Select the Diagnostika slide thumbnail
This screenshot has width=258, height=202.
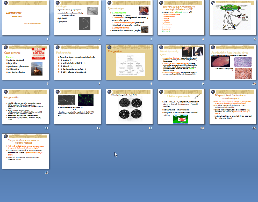(x=25, y=107)
